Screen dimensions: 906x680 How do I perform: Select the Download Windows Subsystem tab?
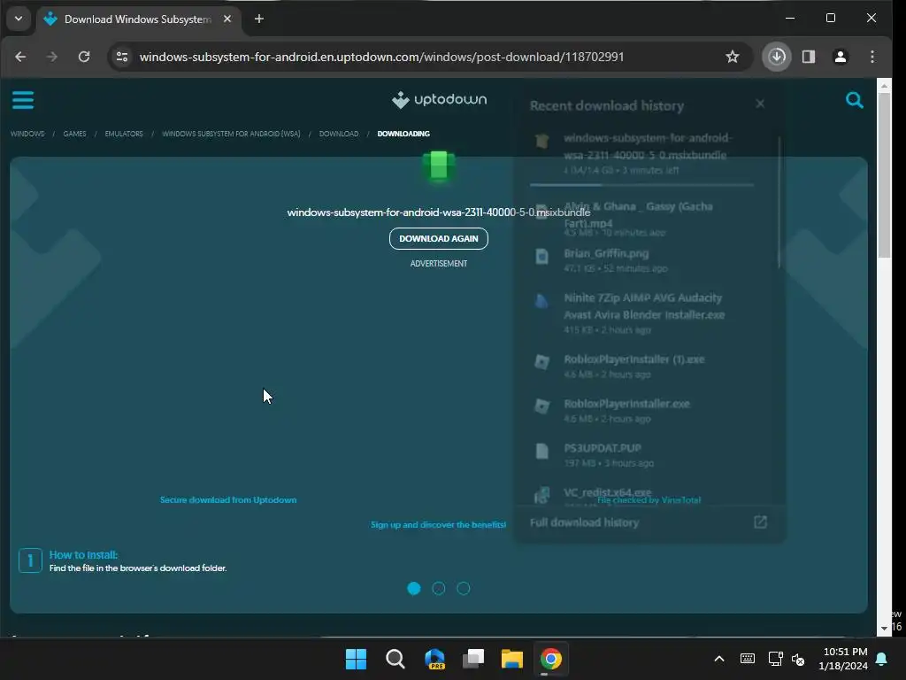pyautogui.click(x=139, y=19)
